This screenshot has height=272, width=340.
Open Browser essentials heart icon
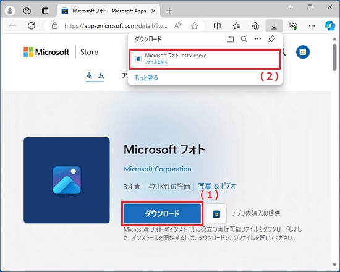click(293, 26)
